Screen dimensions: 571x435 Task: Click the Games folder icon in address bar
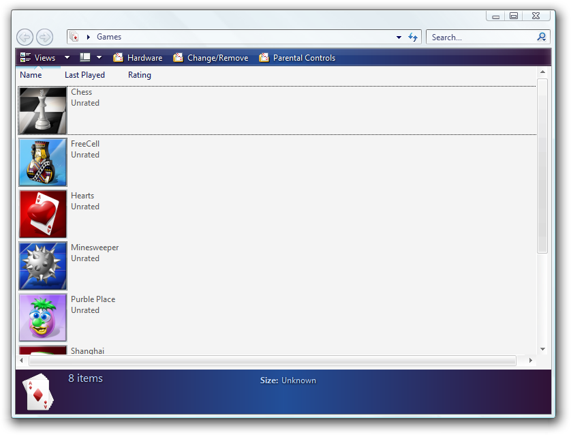74,37
